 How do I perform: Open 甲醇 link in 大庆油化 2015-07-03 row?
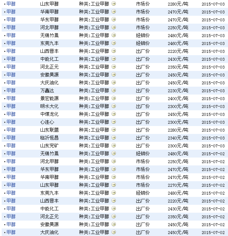11,83
